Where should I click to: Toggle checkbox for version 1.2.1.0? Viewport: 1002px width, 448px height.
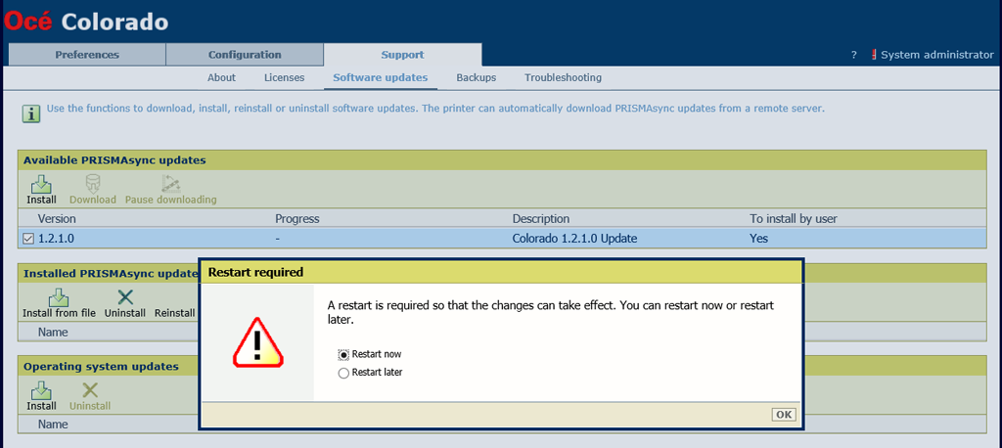coord(28,239)
